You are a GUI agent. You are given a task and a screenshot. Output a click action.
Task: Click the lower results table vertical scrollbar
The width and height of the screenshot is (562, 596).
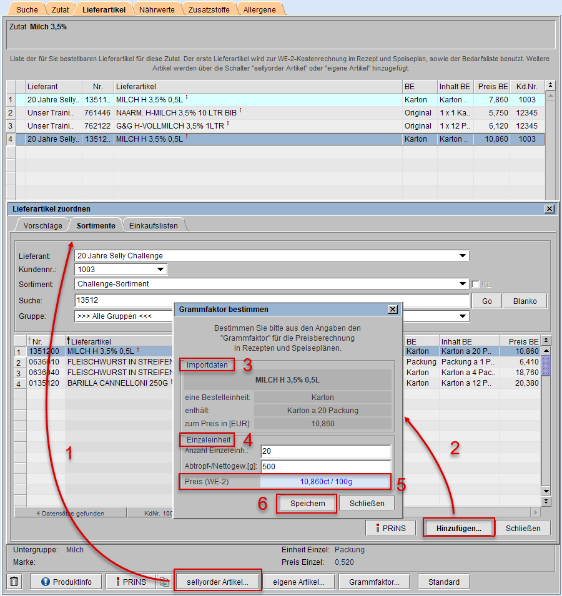click(x=546, y=424)
